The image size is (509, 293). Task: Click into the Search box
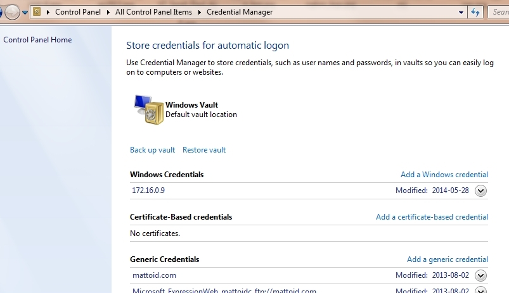498,12
